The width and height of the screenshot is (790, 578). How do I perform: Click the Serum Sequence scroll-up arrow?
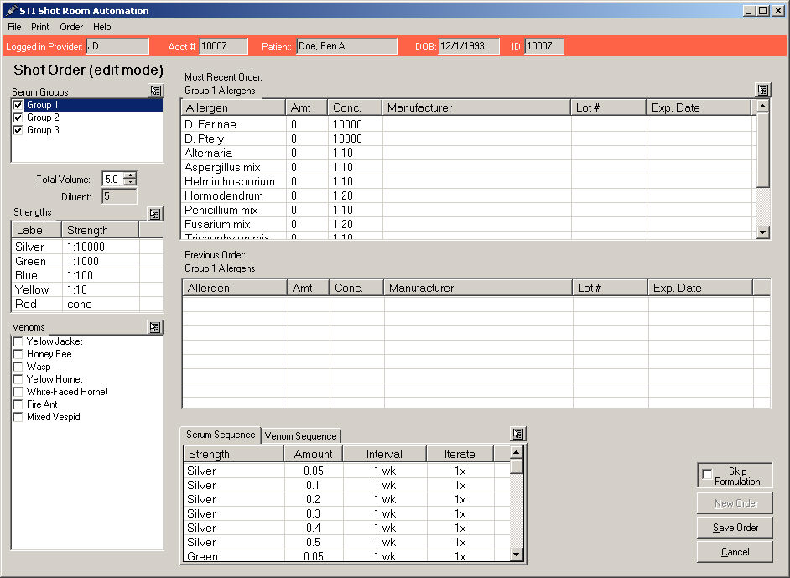[x=517, y=452]
